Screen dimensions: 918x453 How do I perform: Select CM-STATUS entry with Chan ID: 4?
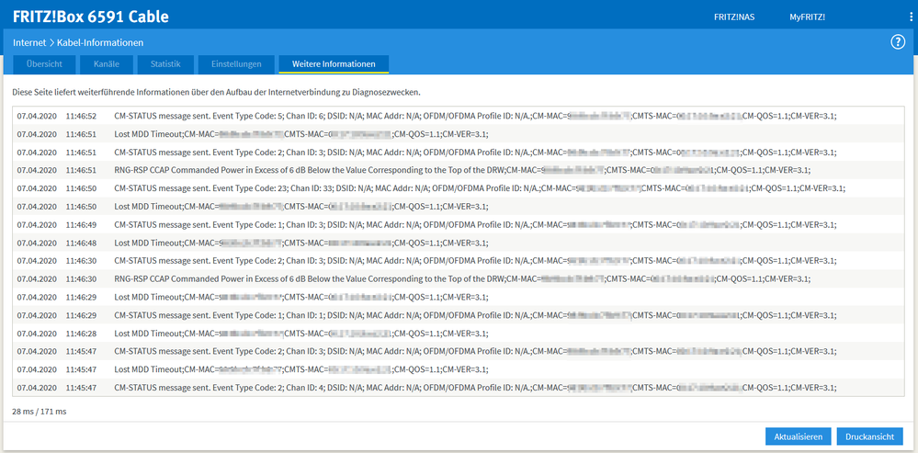458,388
